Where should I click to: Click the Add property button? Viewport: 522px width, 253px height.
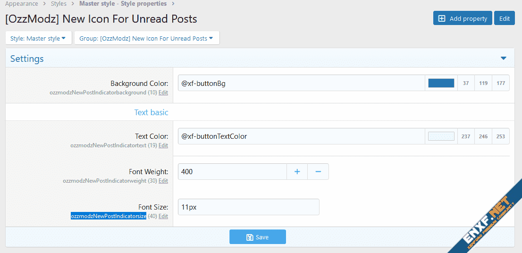tap(463, 18)
